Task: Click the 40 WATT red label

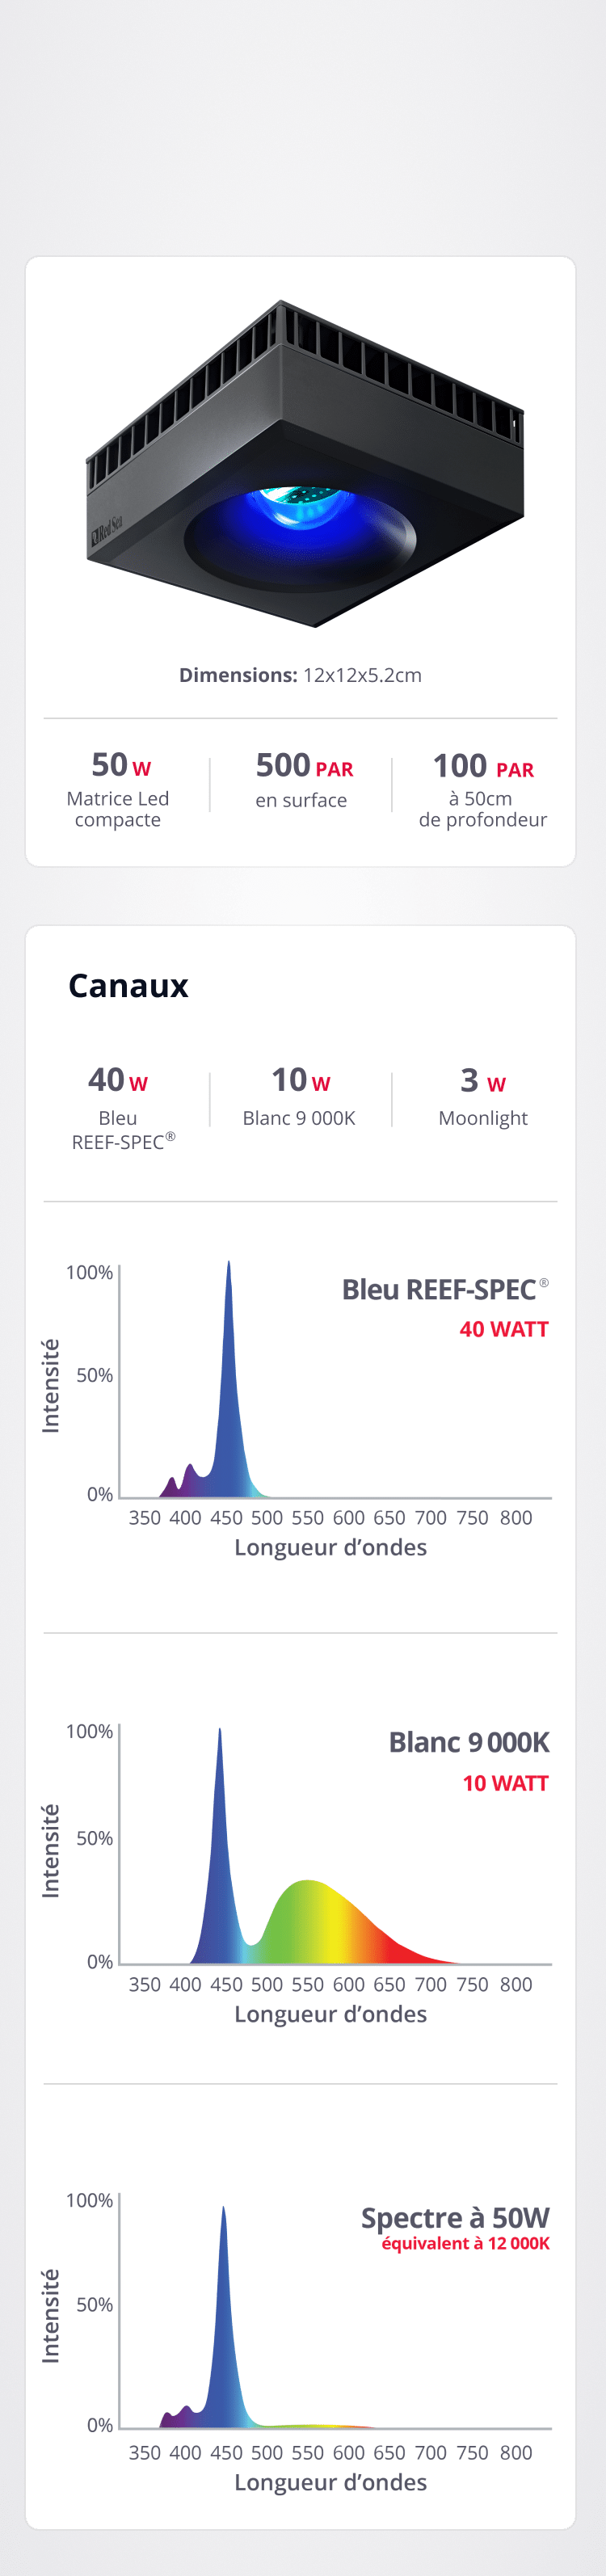Action: point(504,1330)
